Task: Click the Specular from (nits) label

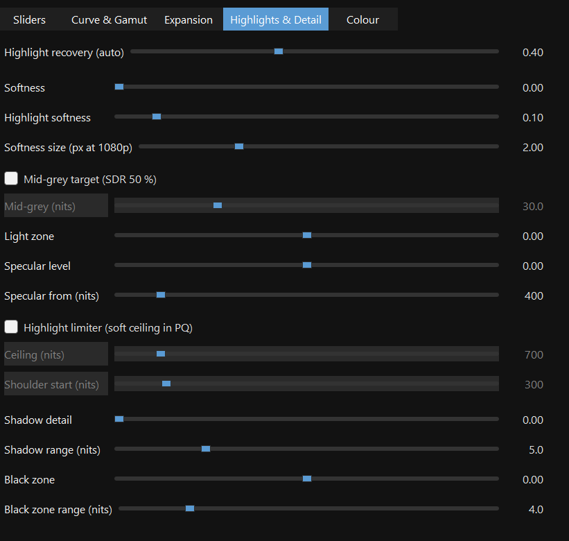Action: (x=51, y=296)
